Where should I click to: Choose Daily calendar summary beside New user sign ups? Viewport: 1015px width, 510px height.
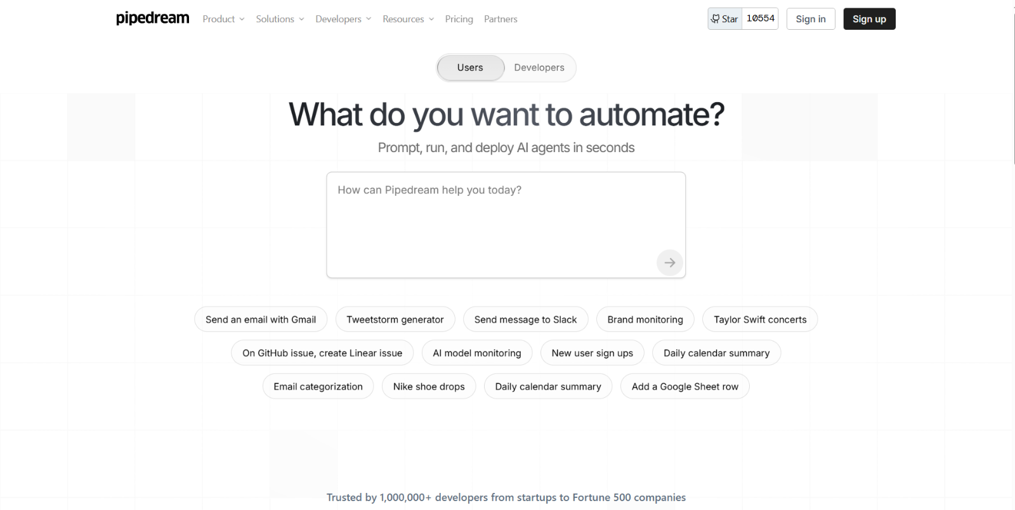click(716, 353)
